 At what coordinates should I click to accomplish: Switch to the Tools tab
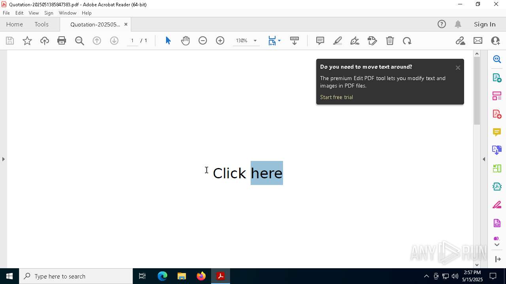(x=42, y=24)
